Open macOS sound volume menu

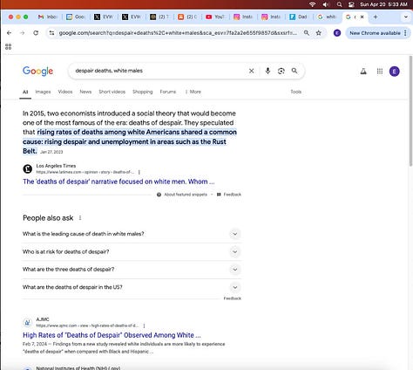click(x=326, y=4)
